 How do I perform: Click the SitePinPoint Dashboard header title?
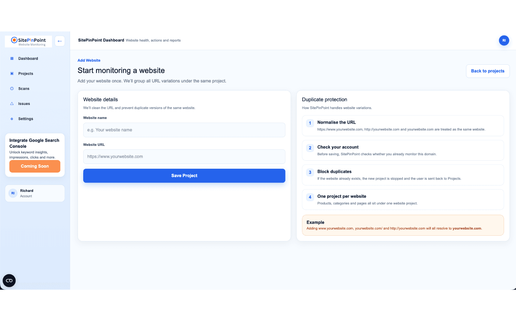(x=101, y=40)
